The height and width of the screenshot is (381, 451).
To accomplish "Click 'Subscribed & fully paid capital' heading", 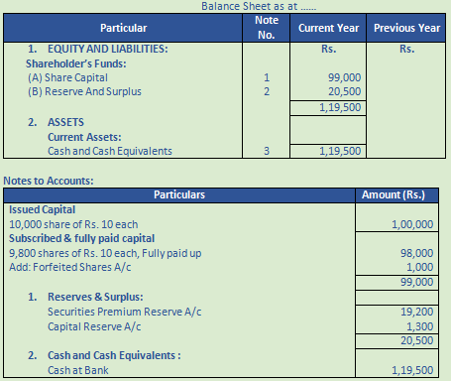I will [x=81, y=238].
